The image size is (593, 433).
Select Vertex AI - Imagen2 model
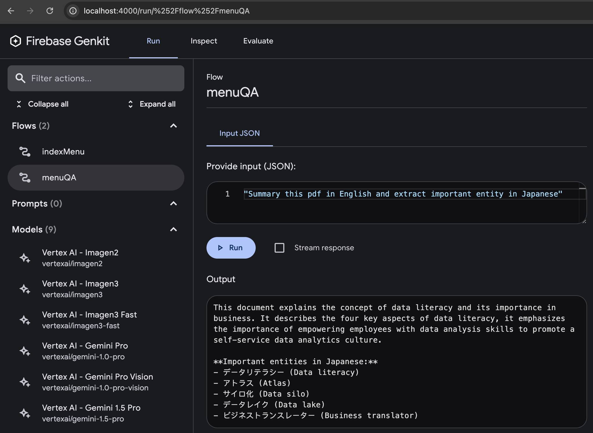click(96, 258)
